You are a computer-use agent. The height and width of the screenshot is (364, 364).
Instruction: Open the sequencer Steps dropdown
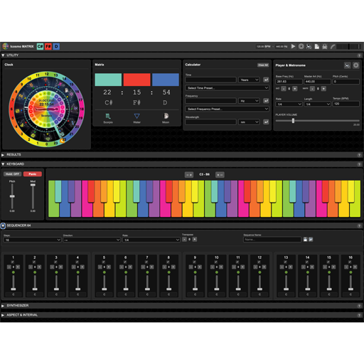tap(33, 240)
